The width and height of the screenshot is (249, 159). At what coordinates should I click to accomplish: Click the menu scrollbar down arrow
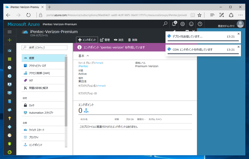pyautogui.click(x=66, y=147)
